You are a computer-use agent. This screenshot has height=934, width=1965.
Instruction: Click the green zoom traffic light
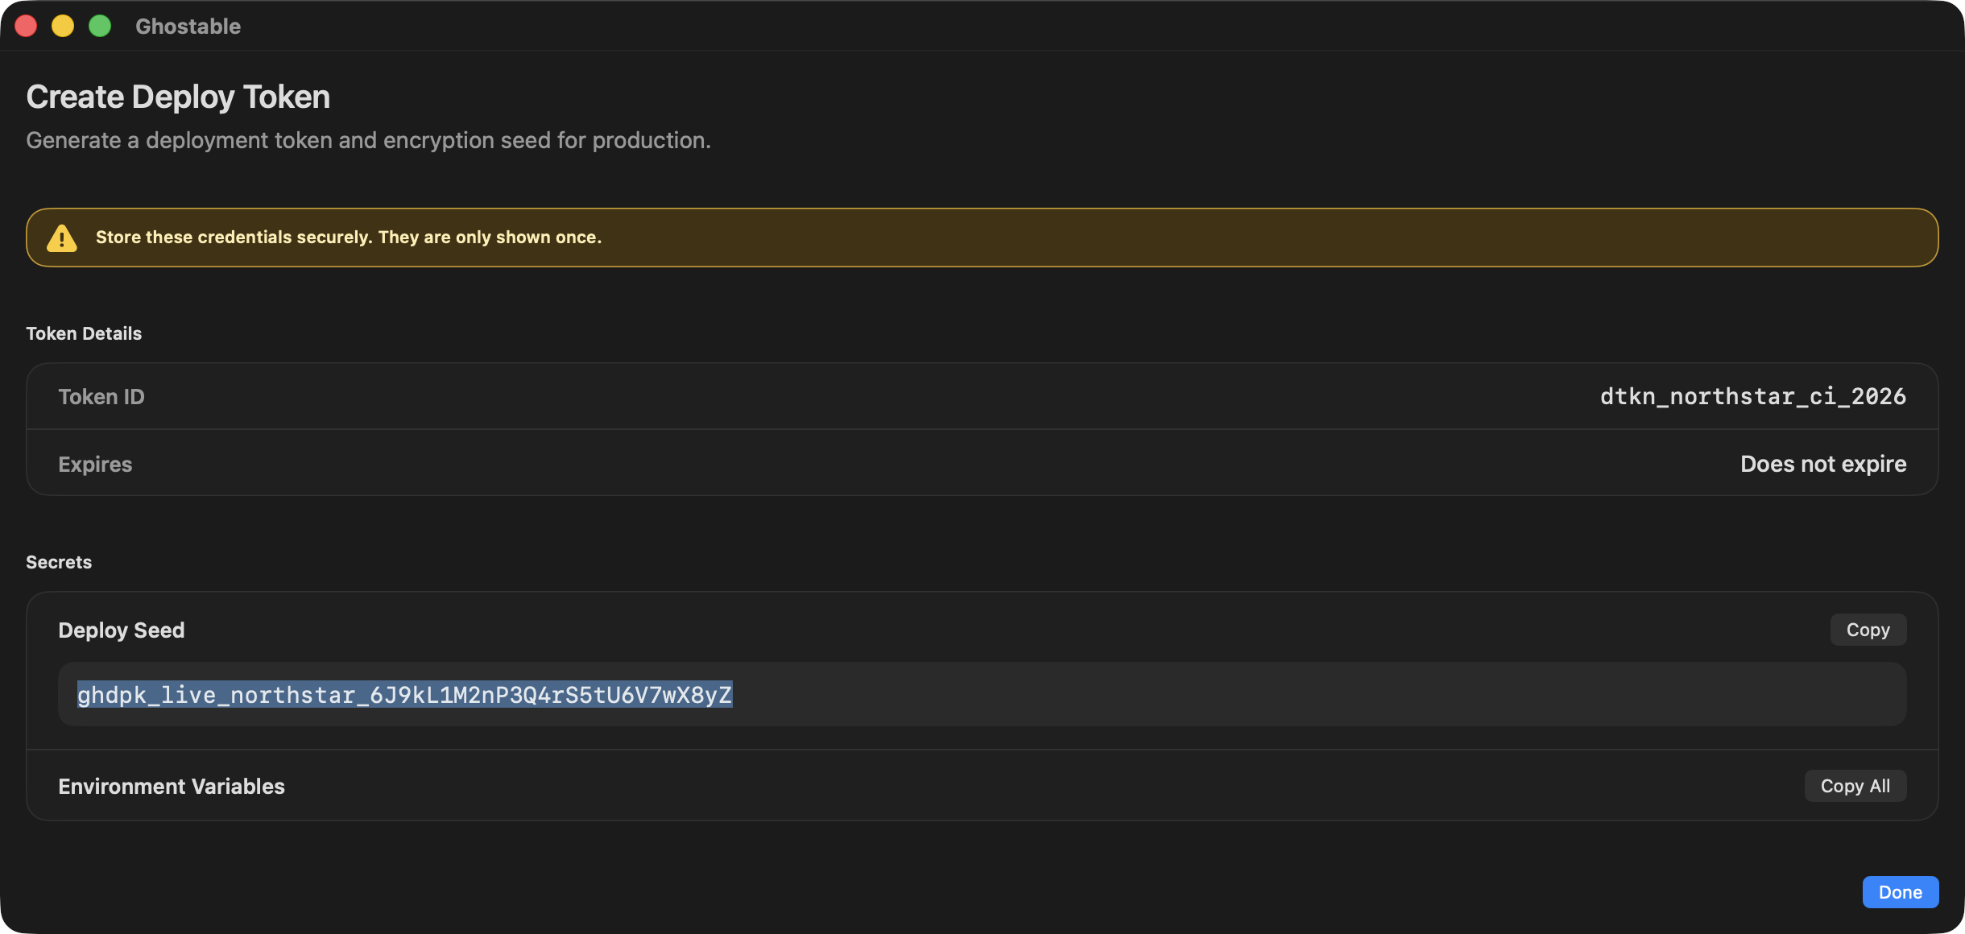pos(100,26)
